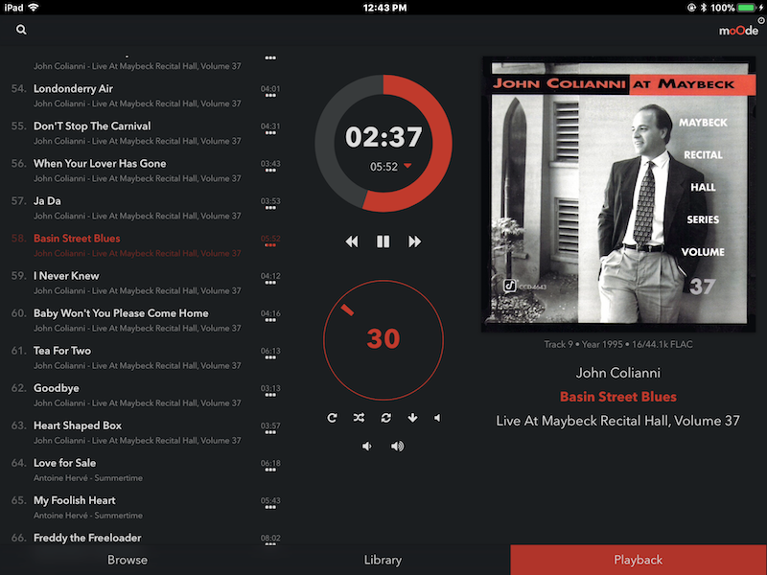Open the menu dots for Heart Shaped Box
767x575 pixels.
coord(270,433)
